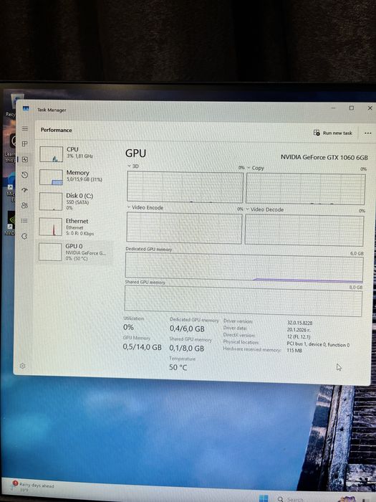Open the App history page icon
Viewport: 376px width, 502px height.
[x=24, y=175]
